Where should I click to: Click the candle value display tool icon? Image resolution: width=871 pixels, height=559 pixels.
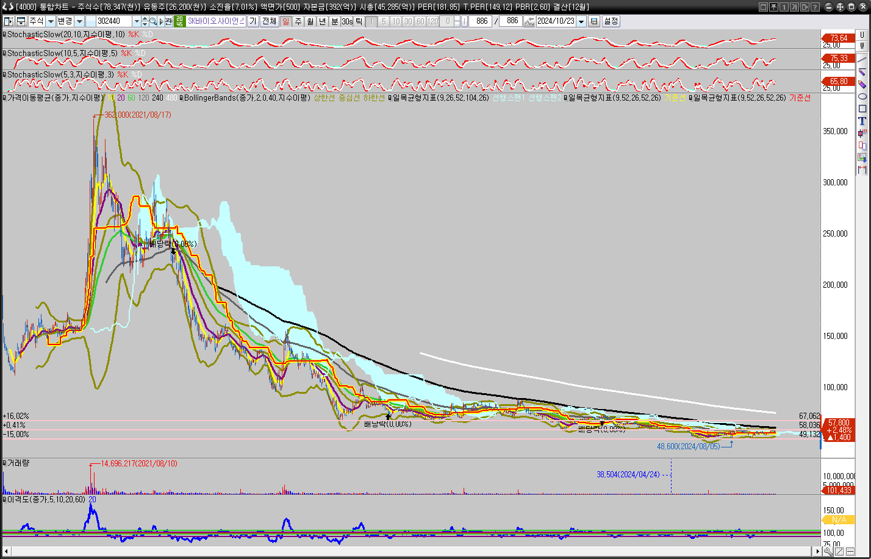[x=862, y=133]
